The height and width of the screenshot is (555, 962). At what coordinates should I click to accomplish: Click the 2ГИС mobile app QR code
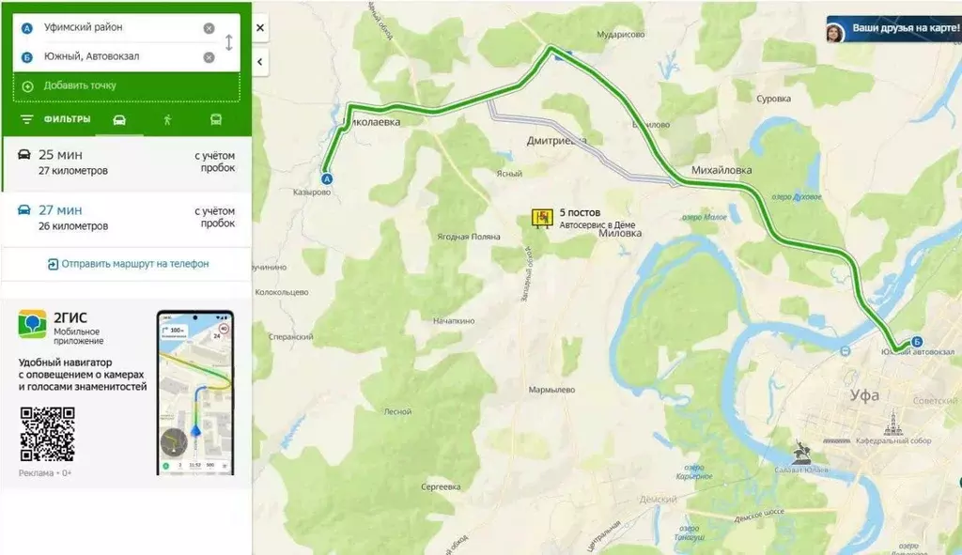click(47, 434)
